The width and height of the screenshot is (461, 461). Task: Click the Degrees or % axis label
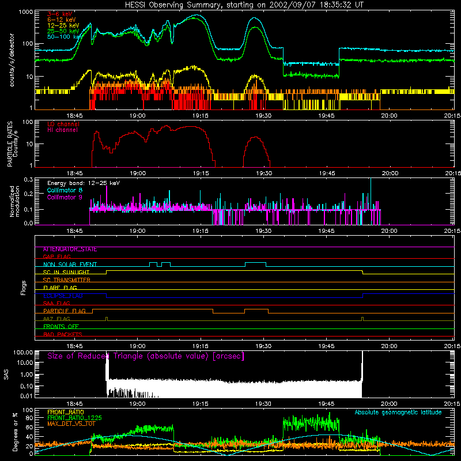click(15, 432)
